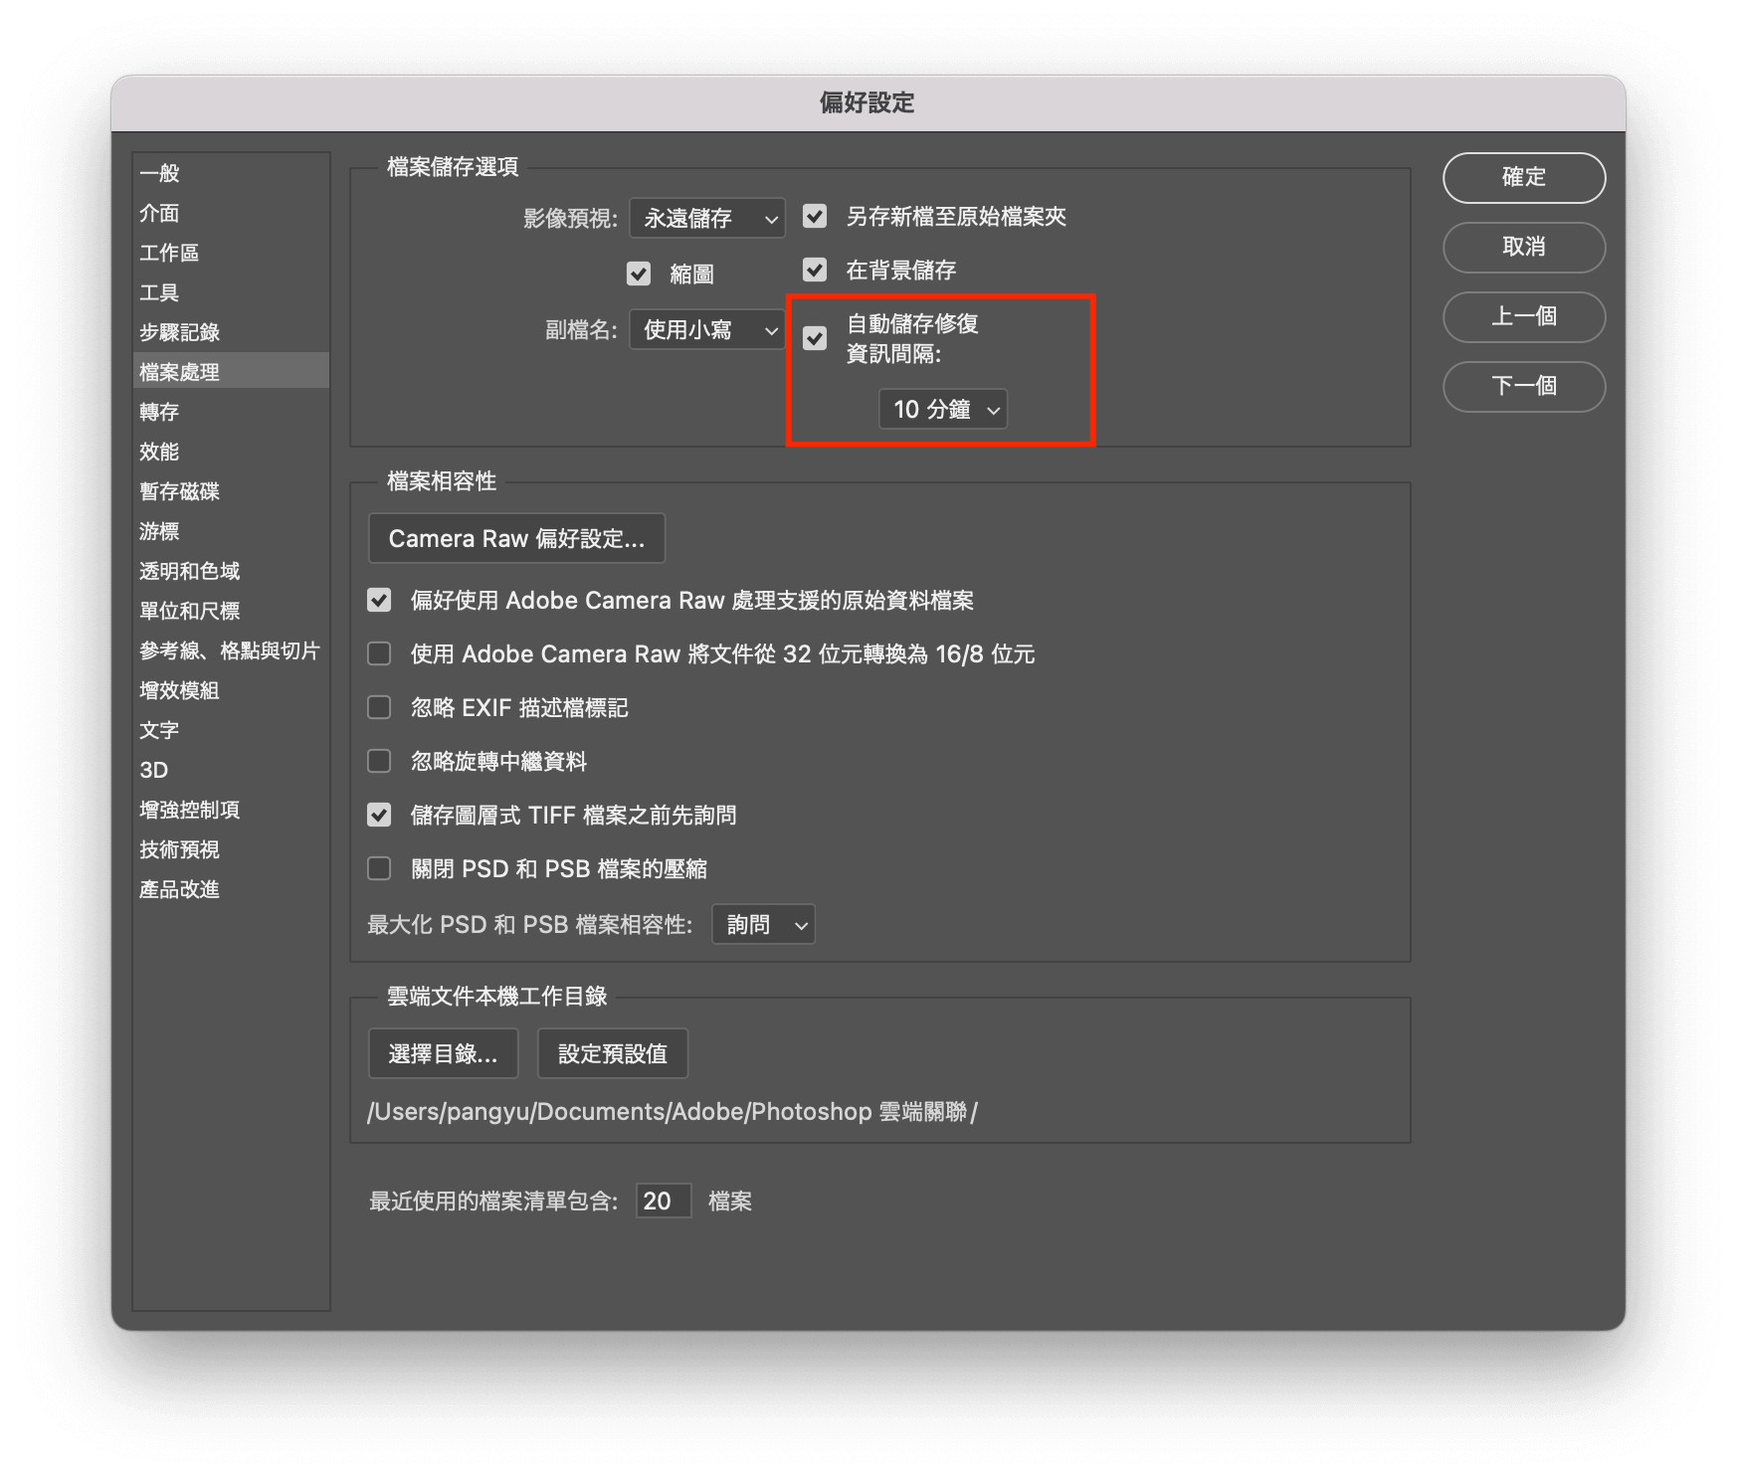Enable 關閉 PSD 和 PSB 檔案的壓縮
Image resolution: width=1737 pixels, height=1478 pixels.
point(379,868)
